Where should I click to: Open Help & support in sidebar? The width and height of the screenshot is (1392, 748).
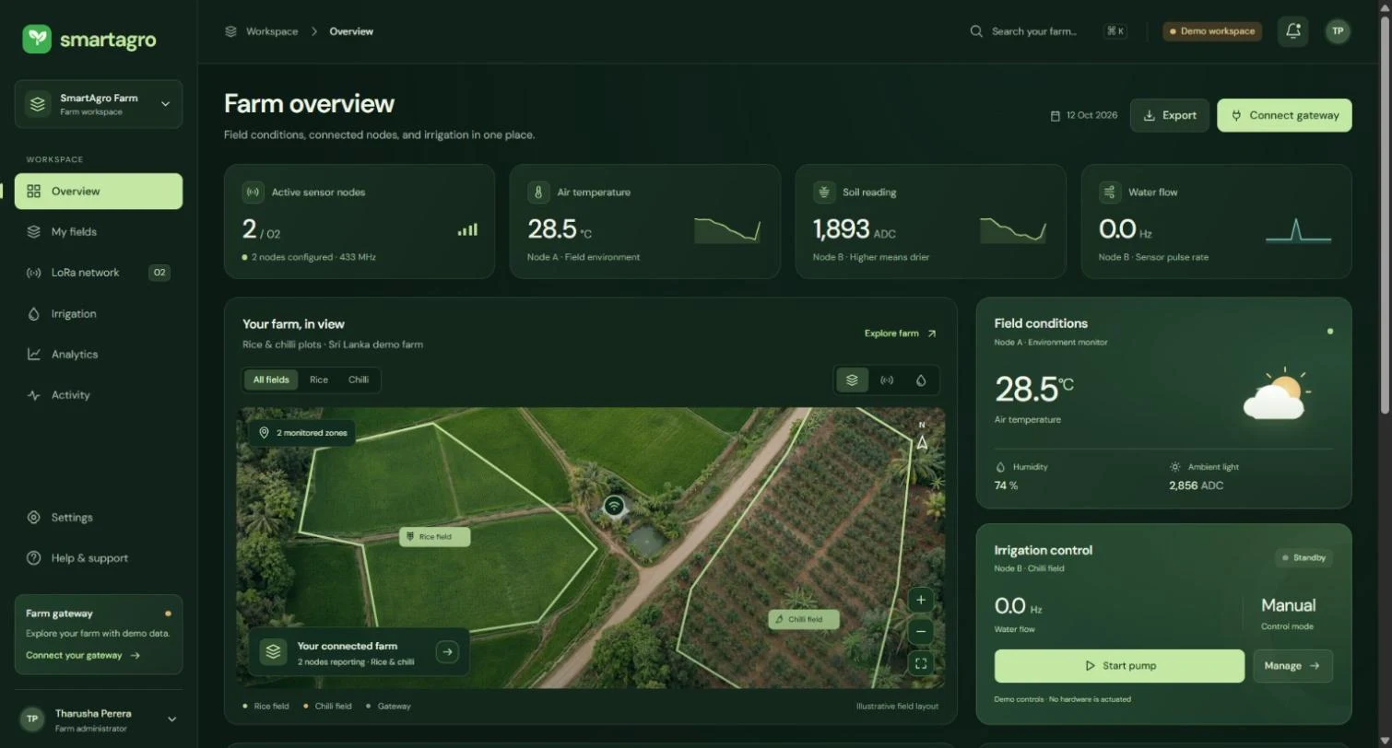point(99,558)
